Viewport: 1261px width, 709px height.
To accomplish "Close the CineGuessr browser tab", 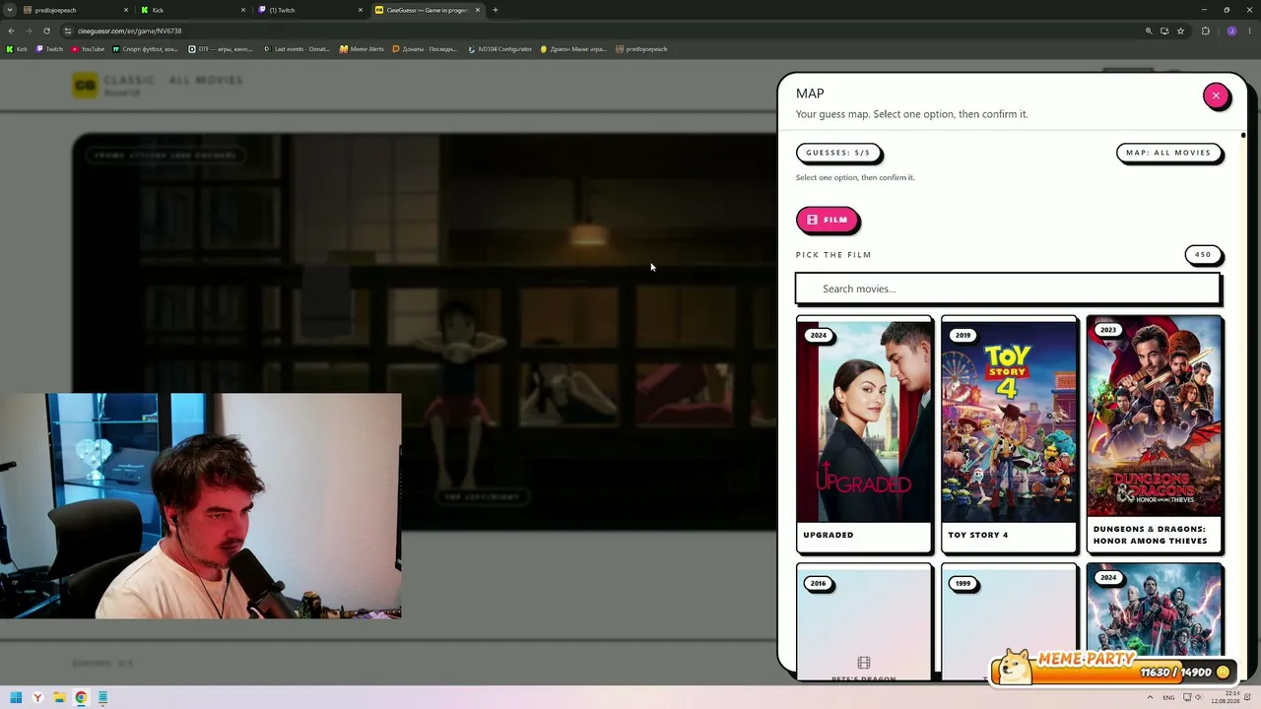I will click(478, 10).
